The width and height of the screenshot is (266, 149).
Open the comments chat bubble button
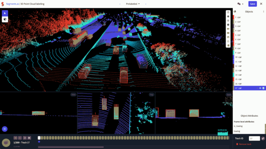(x=6, y=143)
